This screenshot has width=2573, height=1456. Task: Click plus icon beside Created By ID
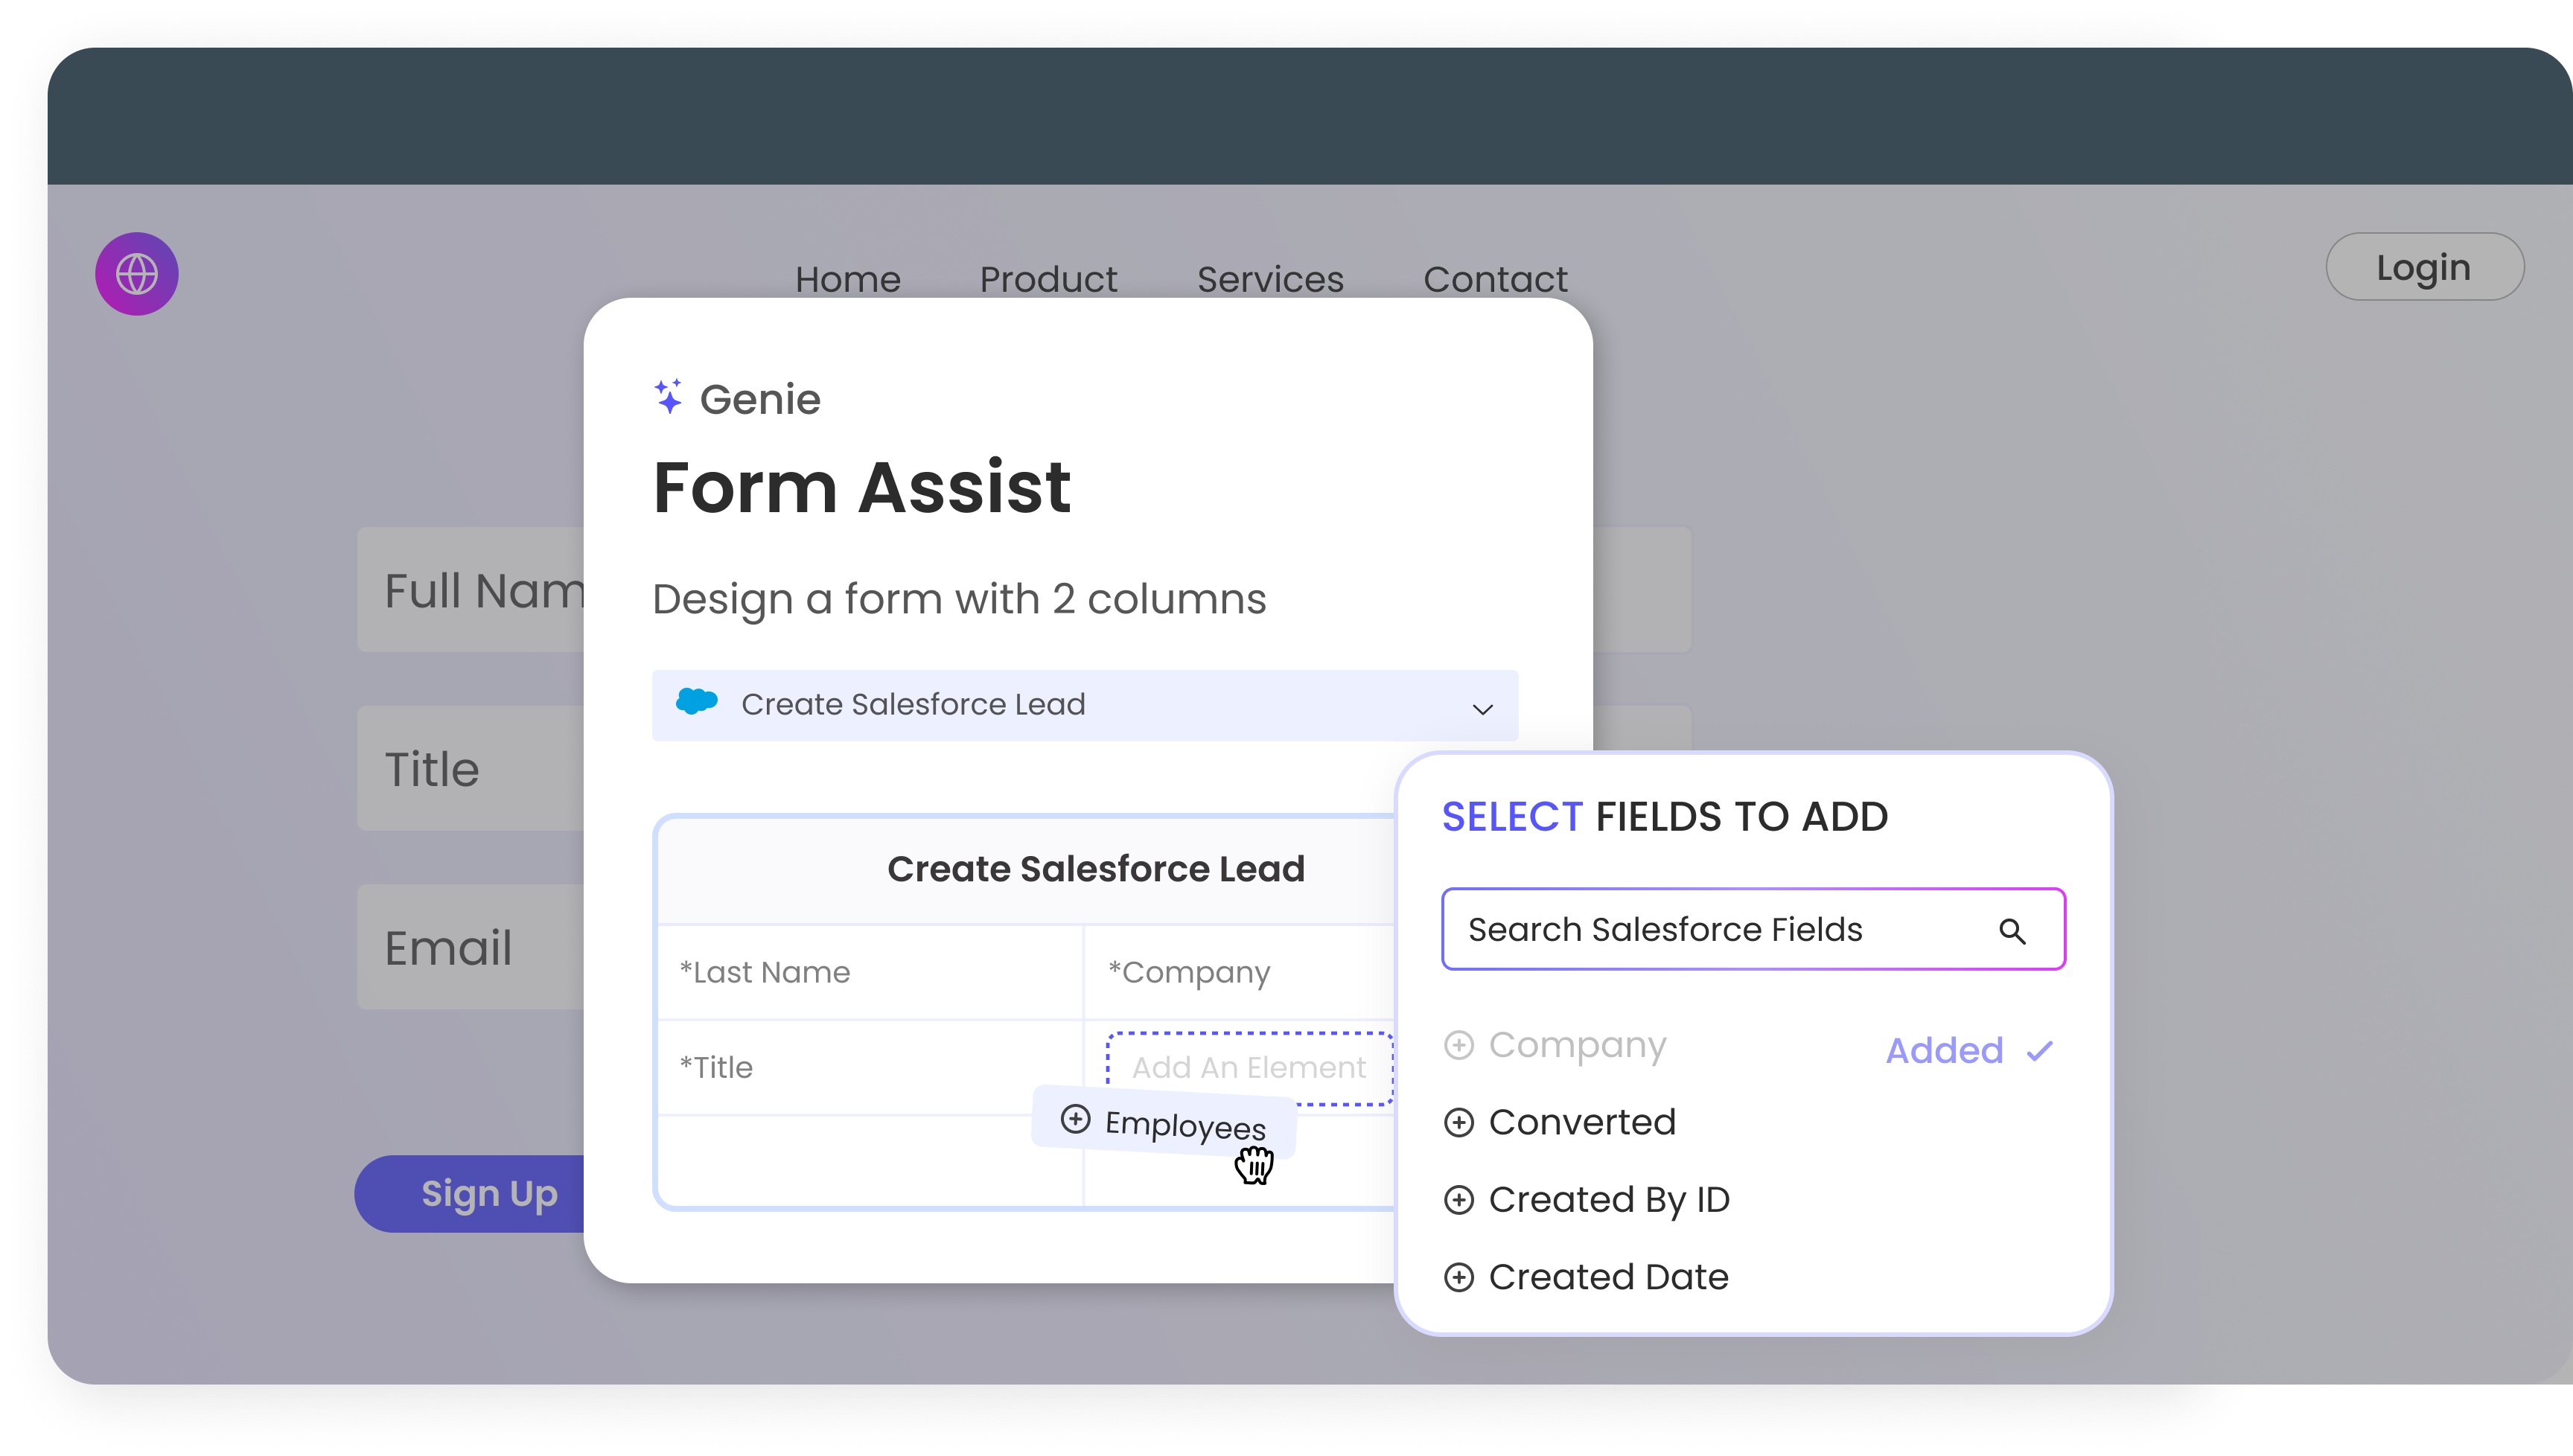[x=1459, y=1200]
